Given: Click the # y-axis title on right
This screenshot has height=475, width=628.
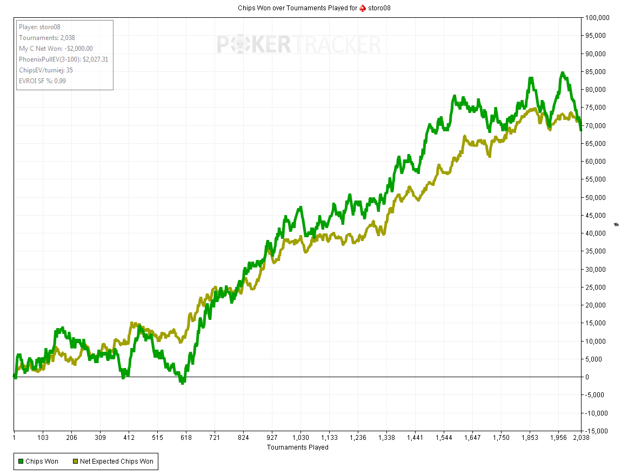Looking at the screenshot, I should [617, 224].
